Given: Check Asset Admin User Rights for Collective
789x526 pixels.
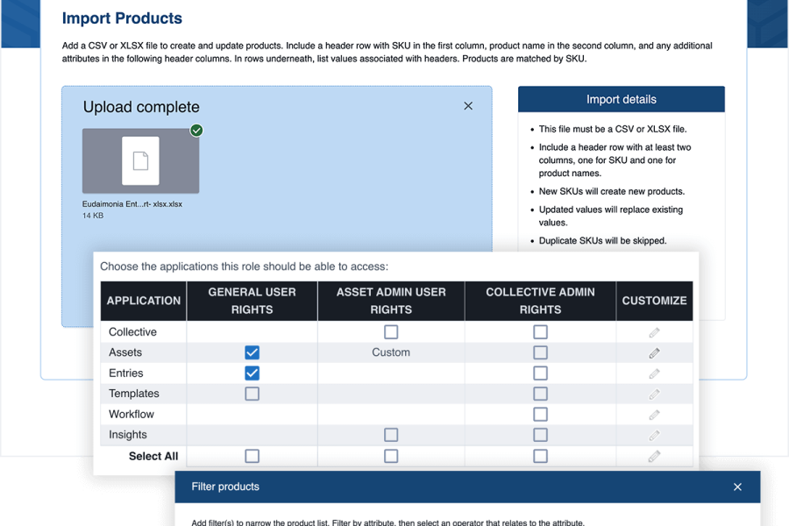Looking at the screenshot, I should pyautogui.click(x=391, y=332).
